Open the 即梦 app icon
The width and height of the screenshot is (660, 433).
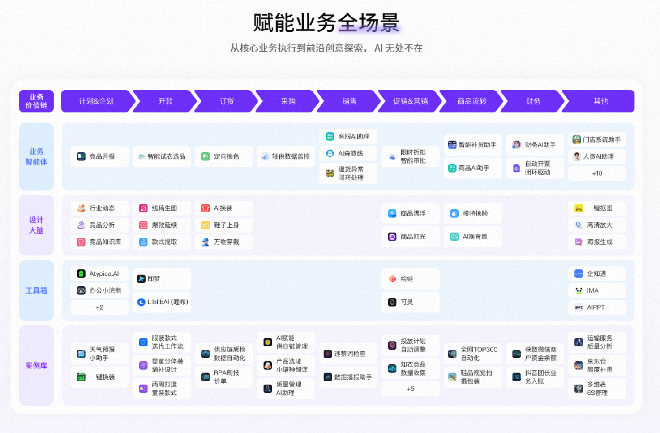point(141,279)
